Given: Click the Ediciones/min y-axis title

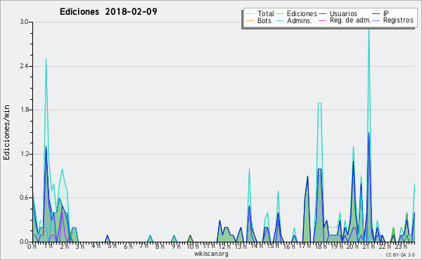Looking at the screenshot, I should coord(6,132).
